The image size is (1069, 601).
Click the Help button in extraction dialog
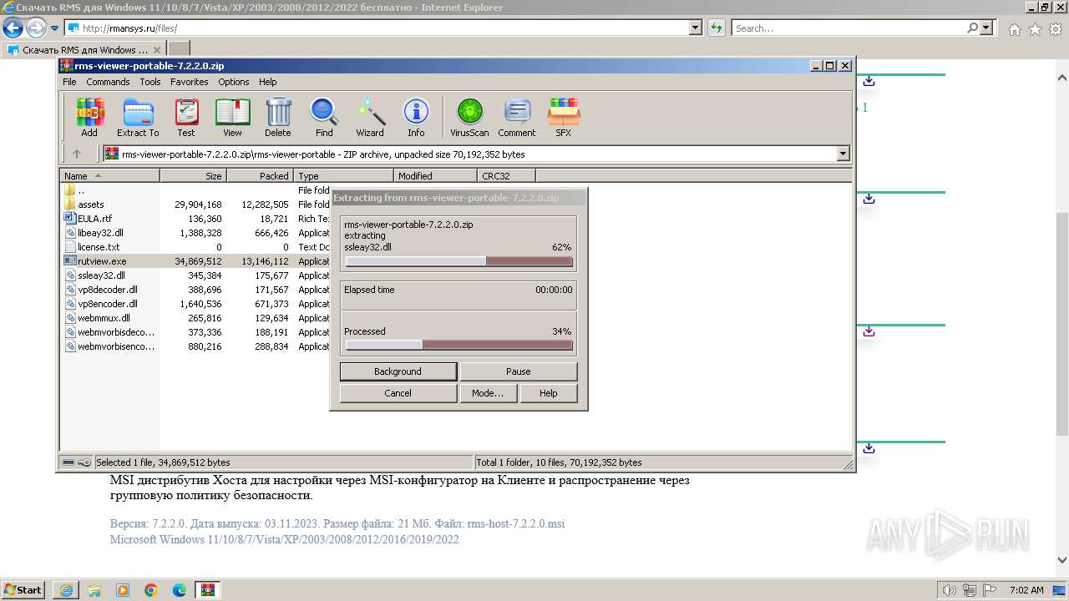click(548, 393)
